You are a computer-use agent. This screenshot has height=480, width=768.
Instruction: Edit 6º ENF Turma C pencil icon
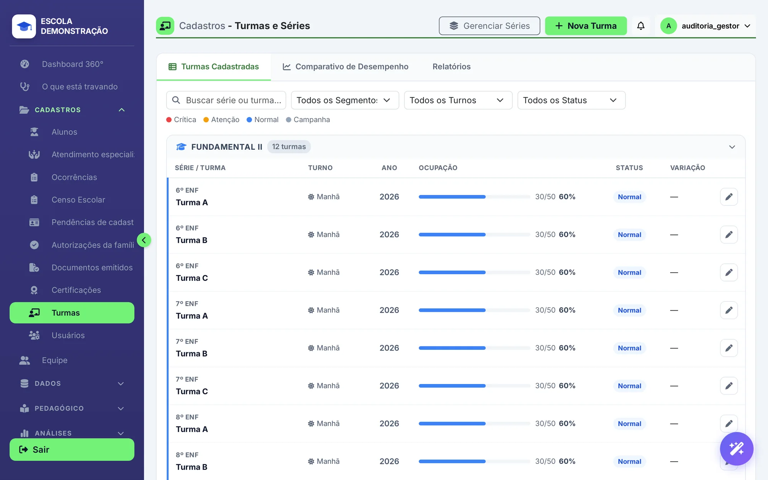pos(729,272)
